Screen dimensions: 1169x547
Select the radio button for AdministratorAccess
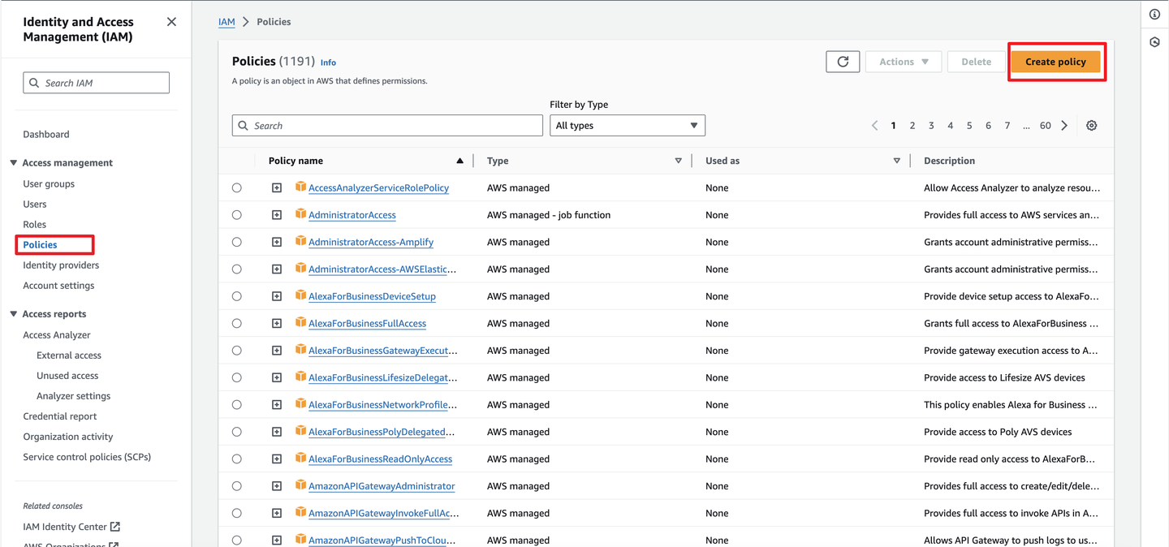click(x=236, y=214)
